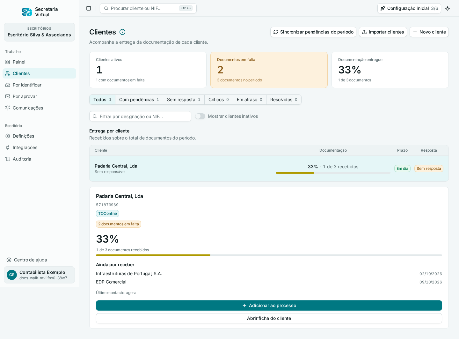Click the EDP Comercial entry
This screenshot has width=459, height=339.
coord(111,282)
